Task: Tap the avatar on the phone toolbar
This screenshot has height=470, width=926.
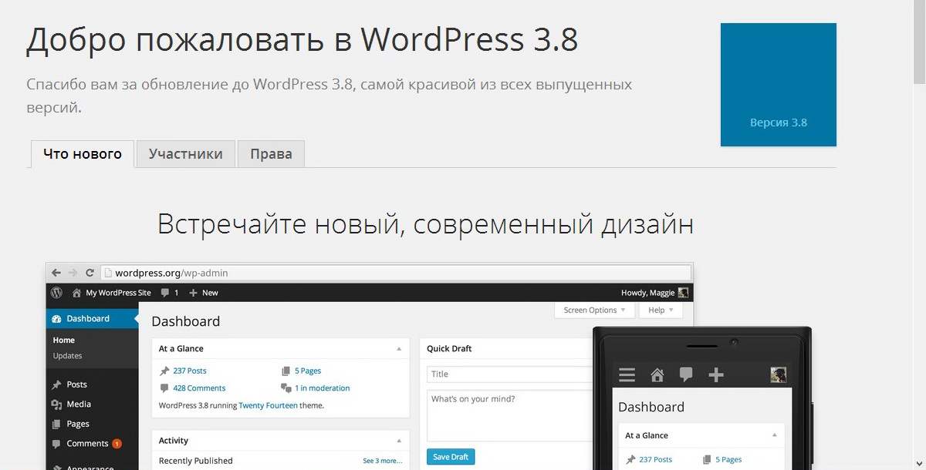Action: click(x=779, y=375)
